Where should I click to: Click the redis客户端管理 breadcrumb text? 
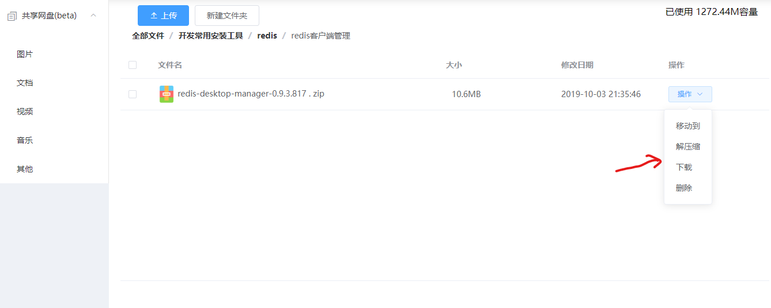point(320,36)
